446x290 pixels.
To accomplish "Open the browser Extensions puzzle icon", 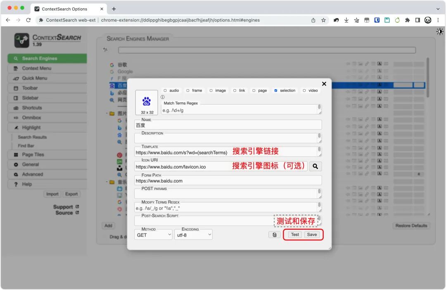I will point(407,20).
